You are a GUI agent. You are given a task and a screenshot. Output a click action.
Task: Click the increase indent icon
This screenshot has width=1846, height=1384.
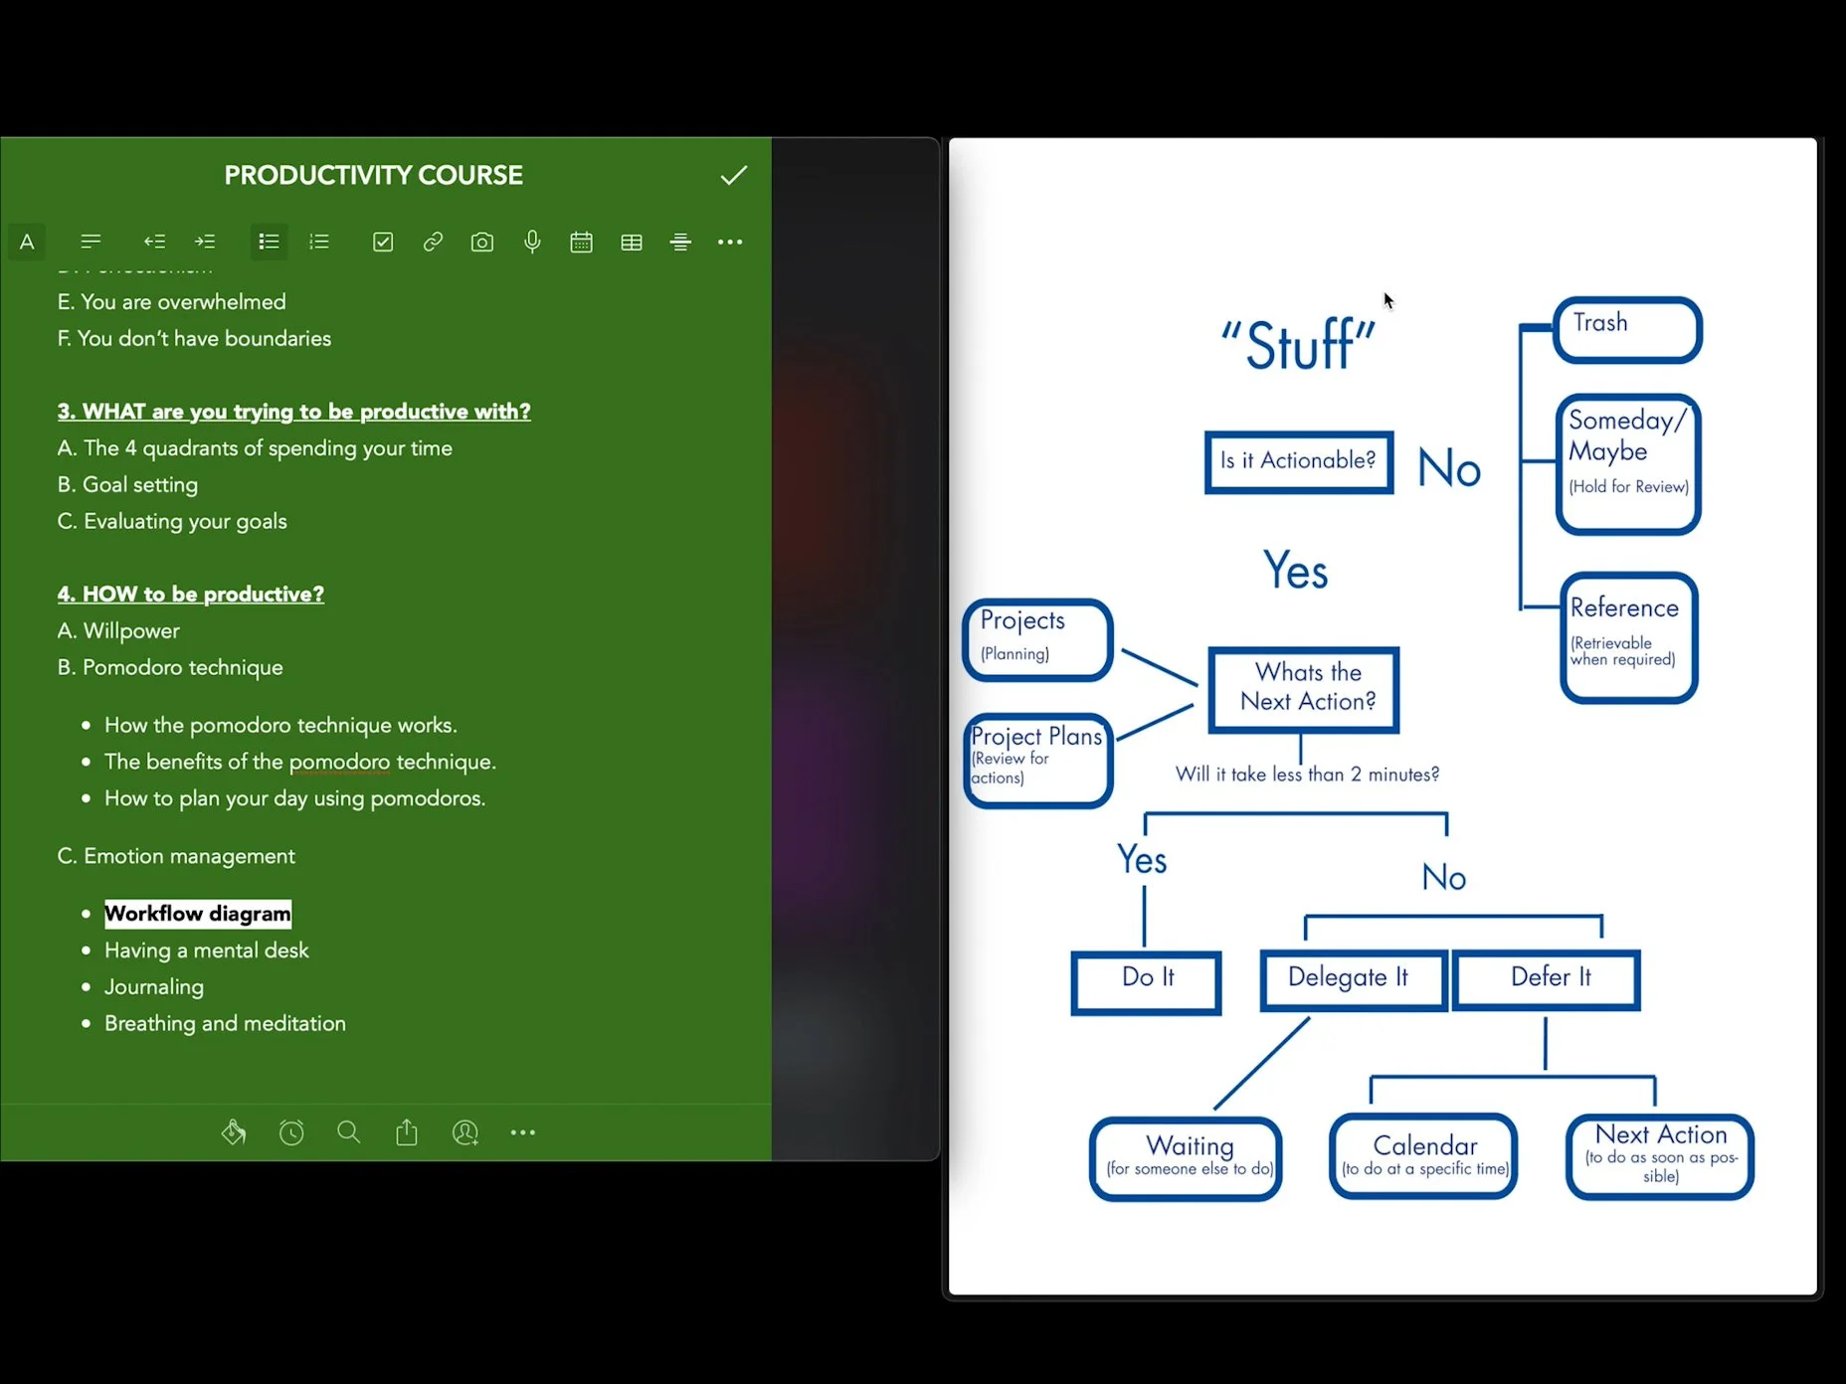click(205, 242)
